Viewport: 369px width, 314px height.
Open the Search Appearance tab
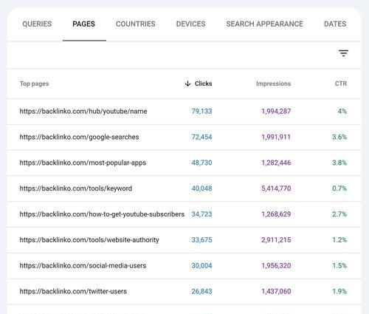point(264,24)
